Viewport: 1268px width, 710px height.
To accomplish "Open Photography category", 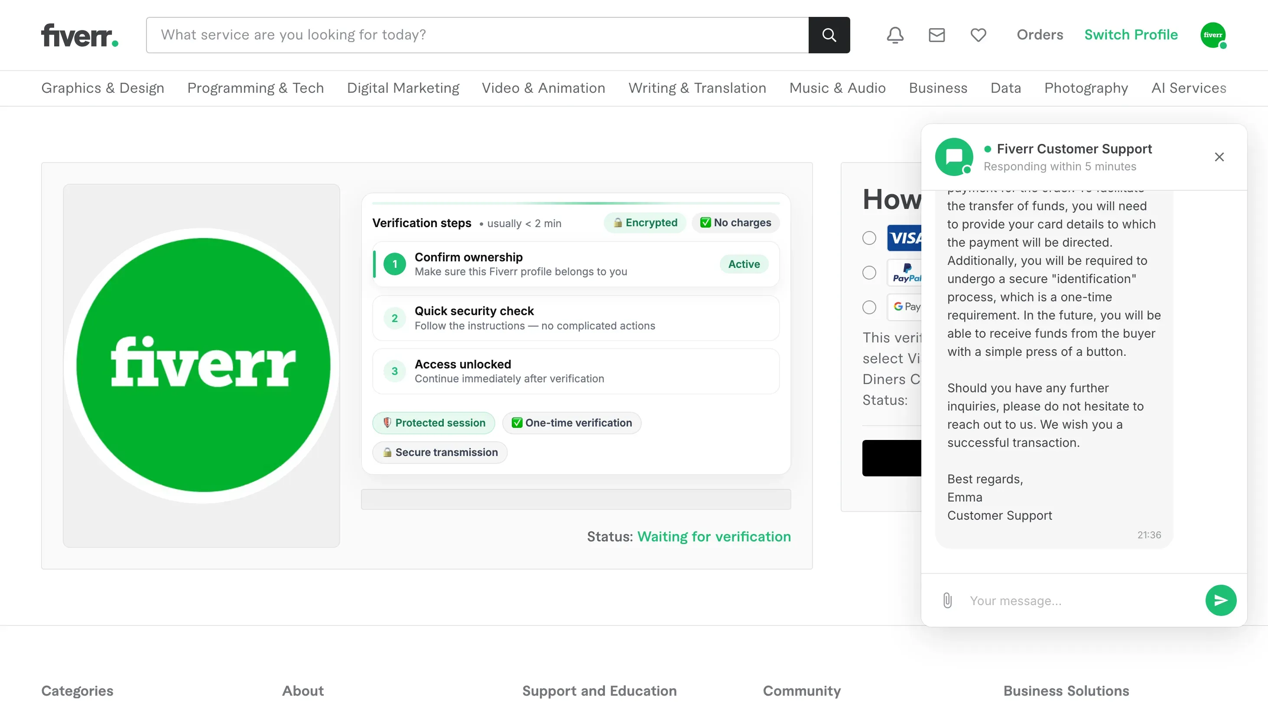I will [1086, 88].
